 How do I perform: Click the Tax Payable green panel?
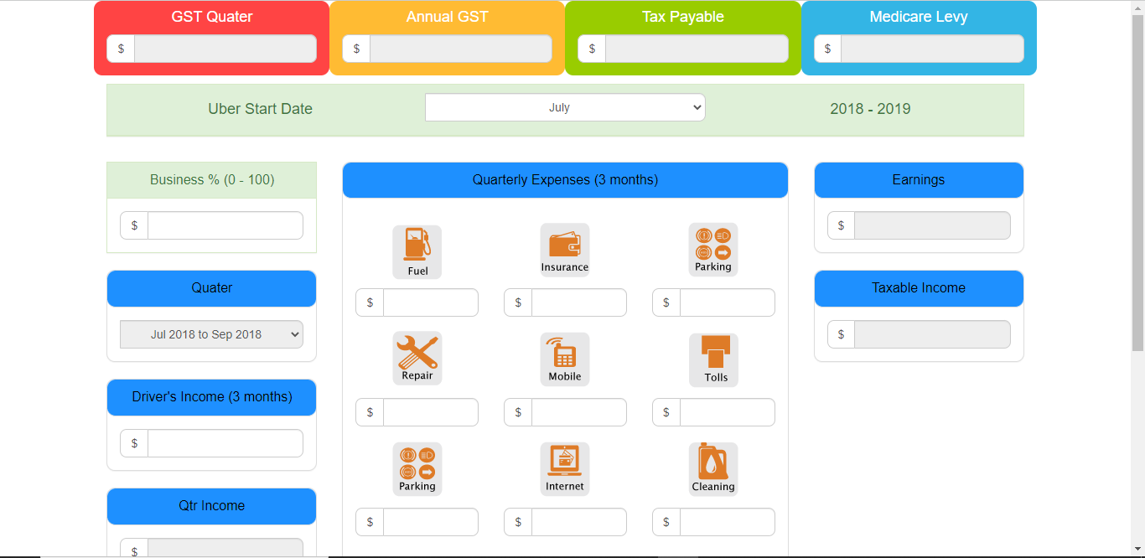click(682, 16)
